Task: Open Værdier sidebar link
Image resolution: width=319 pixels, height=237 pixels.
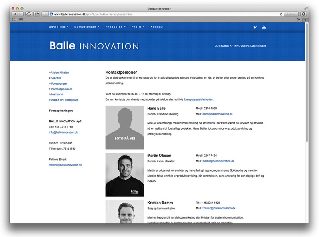Action: 56,78
